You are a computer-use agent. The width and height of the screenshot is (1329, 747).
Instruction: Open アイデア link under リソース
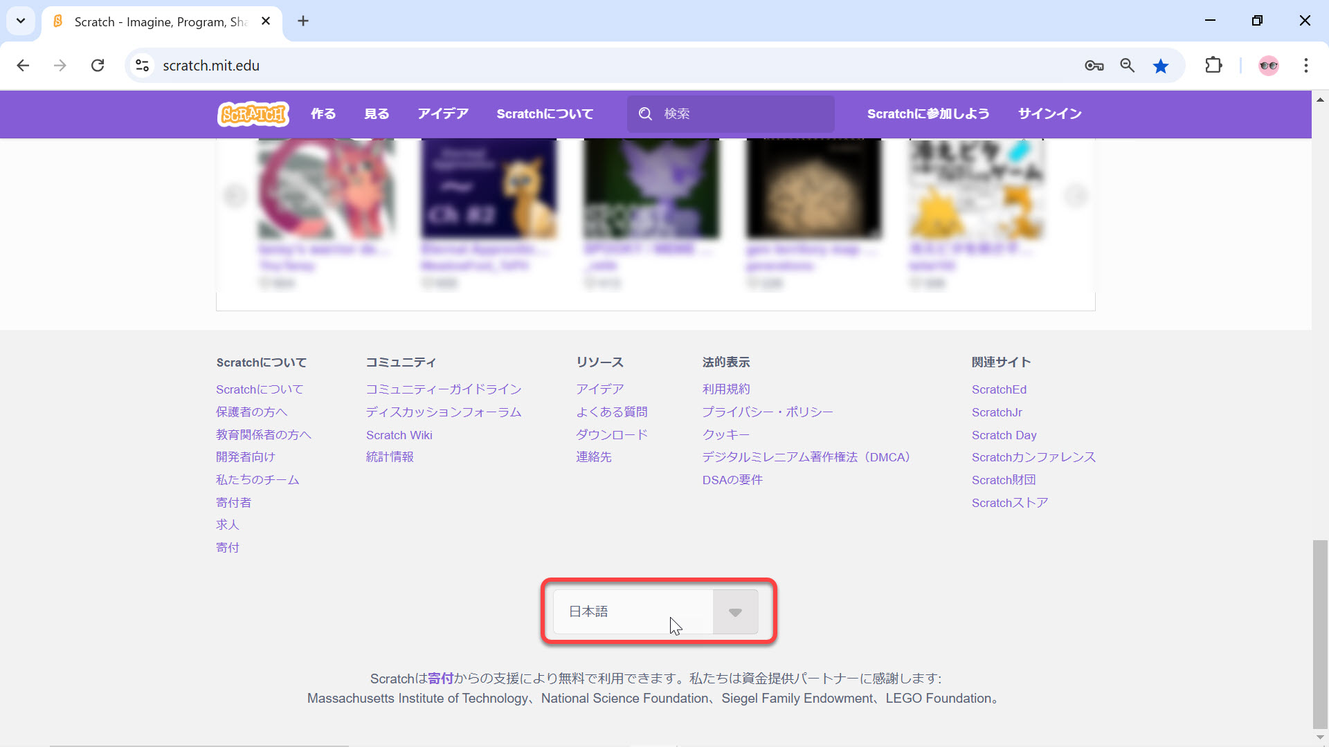[600, 389]
